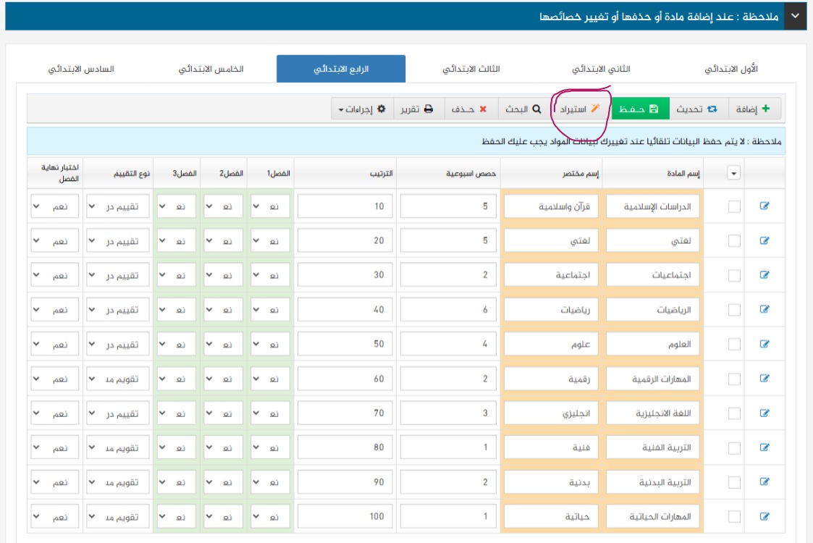Expand the header select-all dropdown arrow
813x543 pixels.
click(733, 173)
